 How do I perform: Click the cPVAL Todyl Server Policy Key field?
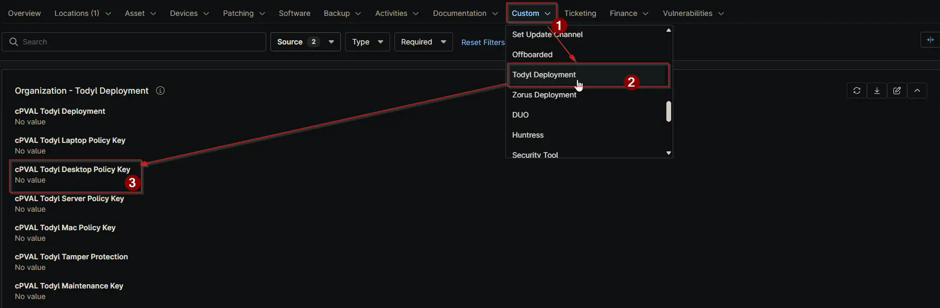(69, 204)
